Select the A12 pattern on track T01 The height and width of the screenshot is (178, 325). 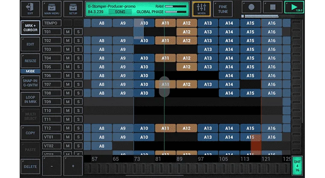[186, 32]
